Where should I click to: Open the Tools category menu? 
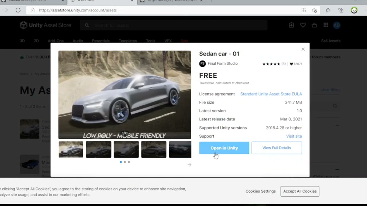pos(151,41)
